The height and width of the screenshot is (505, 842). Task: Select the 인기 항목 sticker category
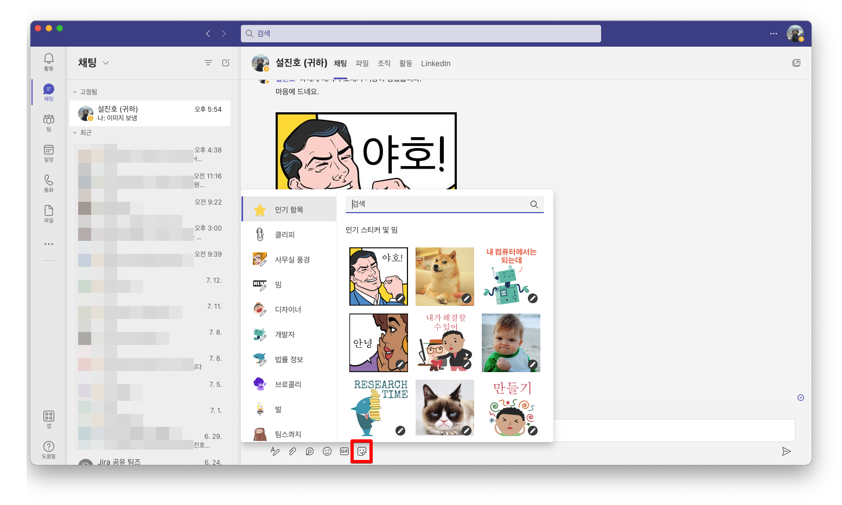[289, 209]
